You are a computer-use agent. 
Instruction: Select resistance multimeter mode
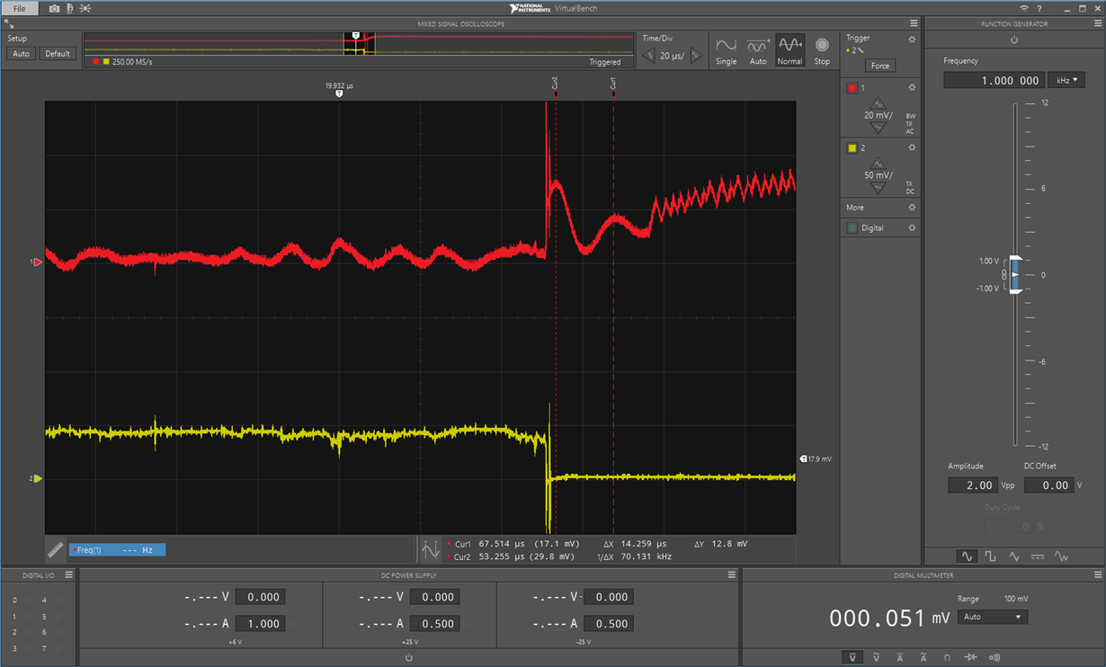947,658
